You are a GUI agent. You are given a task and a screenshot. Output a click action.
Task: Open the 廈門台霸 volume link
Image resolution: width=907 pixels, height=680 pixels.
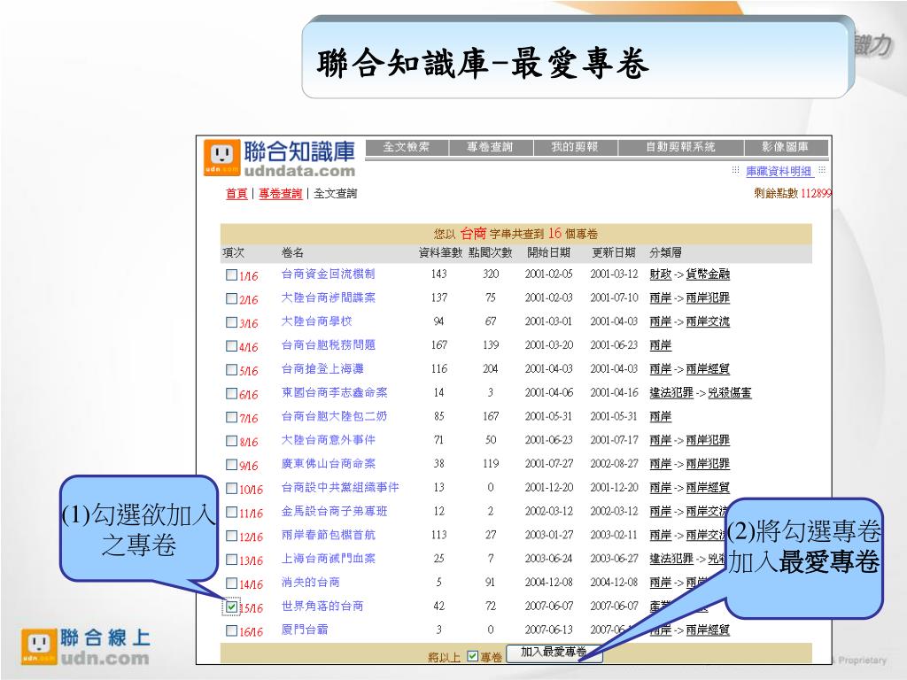tap(305, 630)
